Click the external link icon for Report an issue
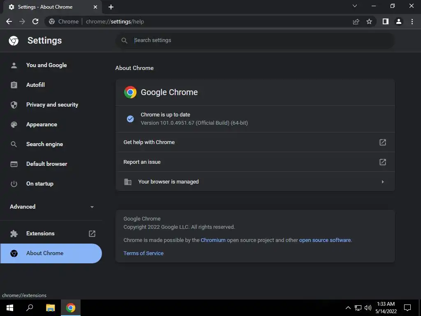Image resolution: width=421 pixels, height=316 pixels. click(x=383, y=162)
